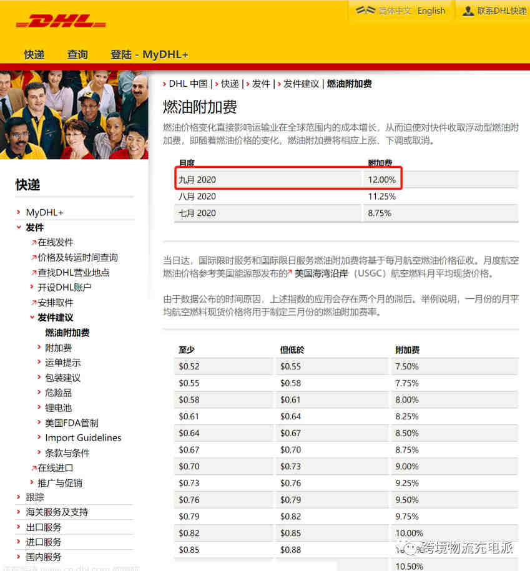This screenshot has width=530, height=571.
Task: Select the 九月 2020 row
Action: pyautogui.click(x=346, y=180)
